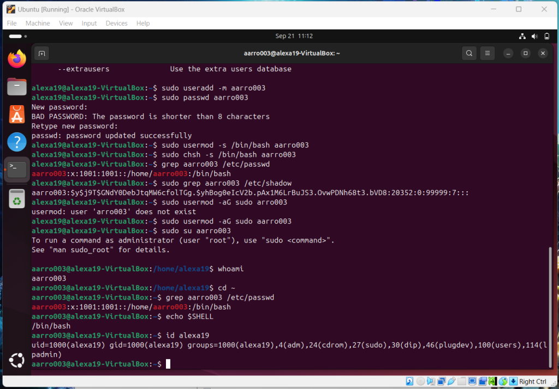Click the Show Apps Ubuntu logo
This screenshot has width=559, height=389.
(x=16, y=361)
